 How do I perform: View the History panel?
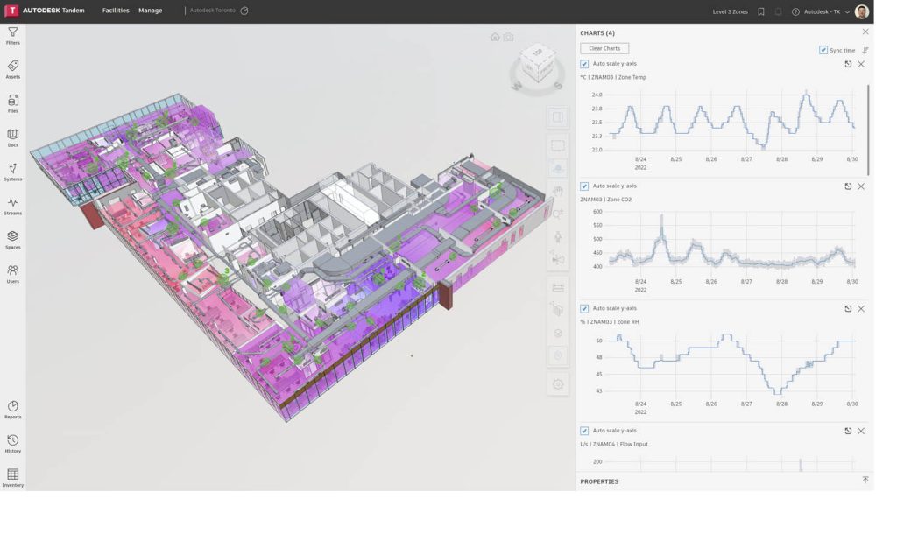tap(12, 444)
